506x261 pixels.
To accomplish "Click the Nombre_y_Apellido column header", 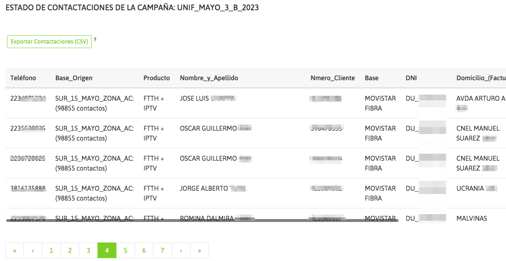I will tap(209, 78).
